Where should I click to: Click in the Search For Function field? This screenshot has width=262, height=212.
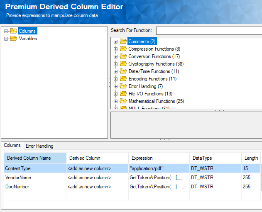click(x=209, y=31)
